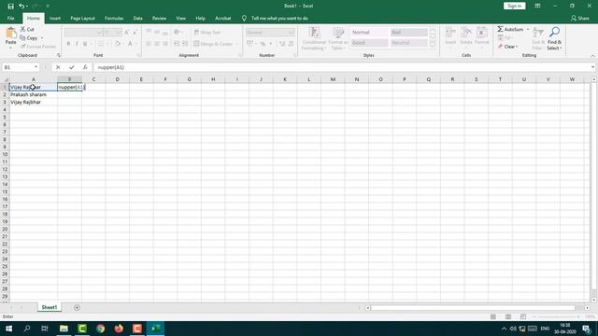Add a new sheet with the plus icon
Viewport: 598px width, 336px height.
click(77, 307)
